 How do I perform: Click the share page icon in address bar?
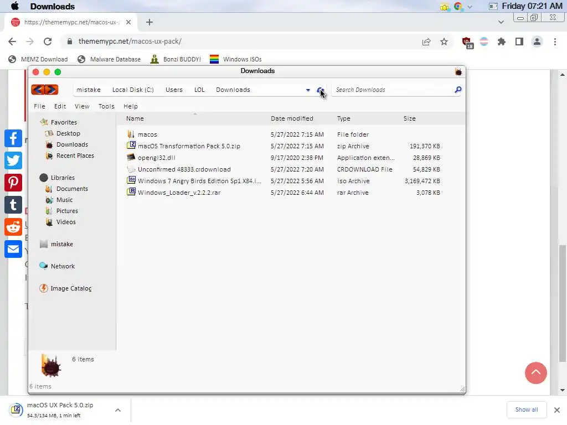pyautogui.click(x=426, y=42)
